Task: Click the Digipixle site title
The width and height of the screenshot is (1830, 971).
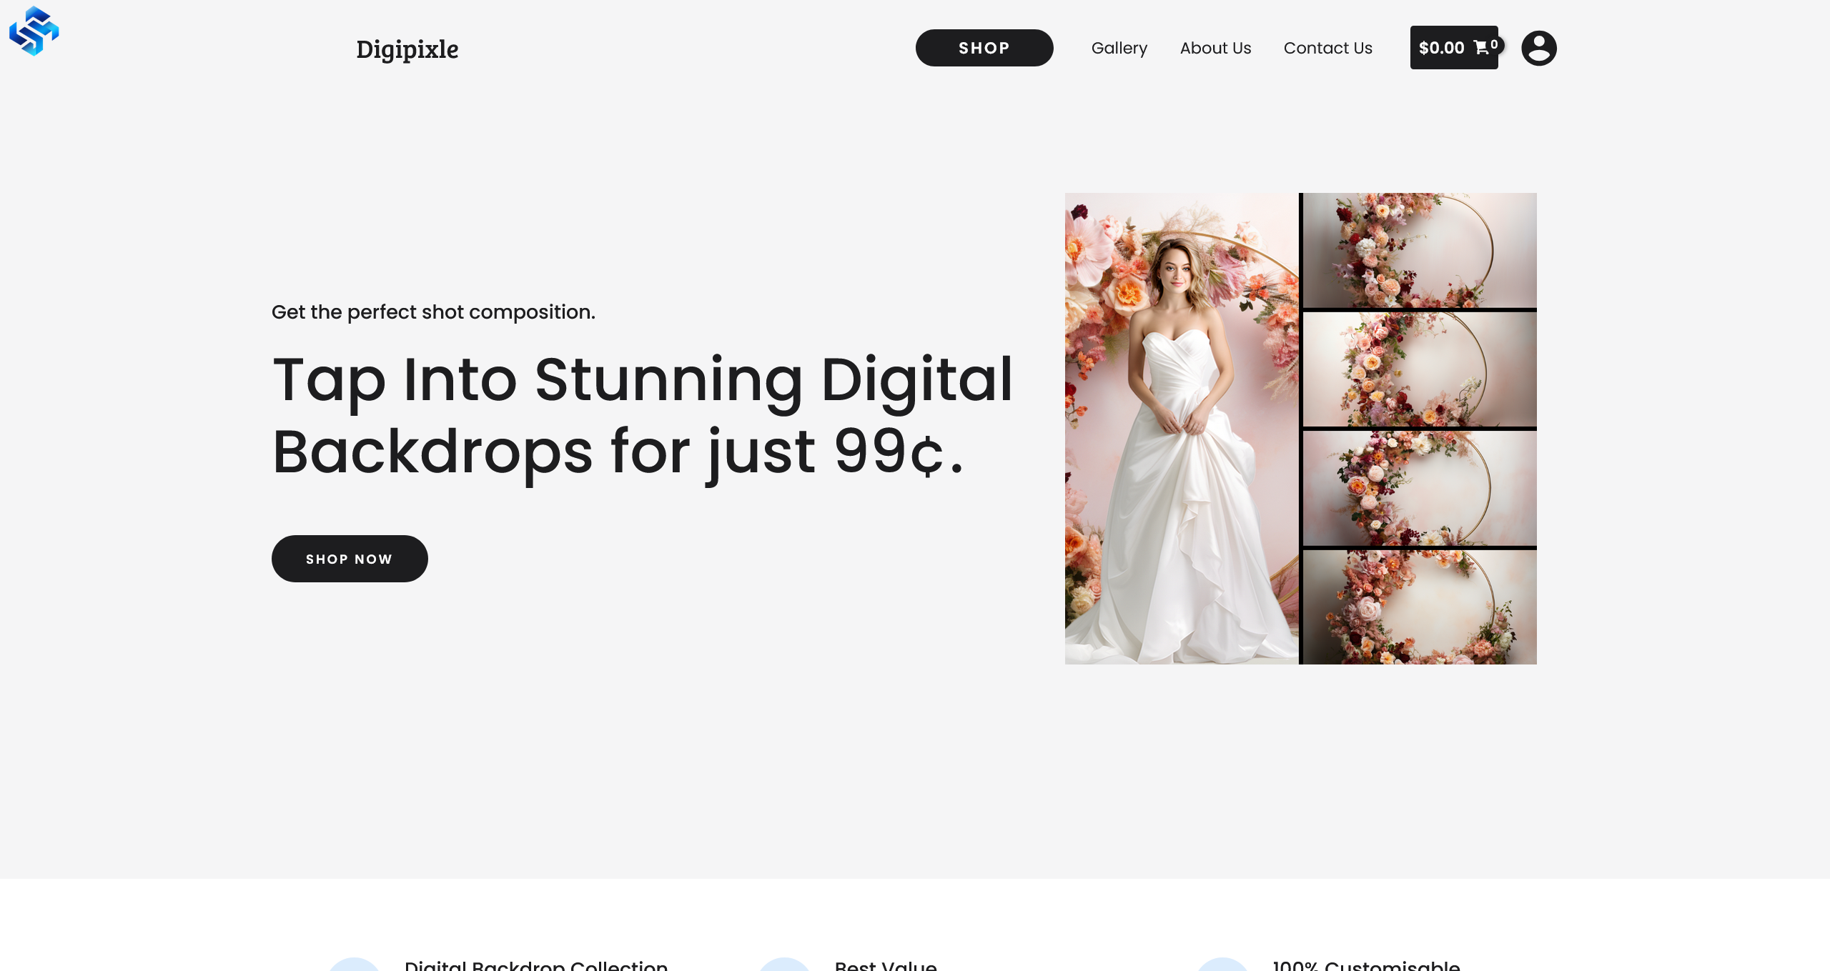Action: pos(407,49)
